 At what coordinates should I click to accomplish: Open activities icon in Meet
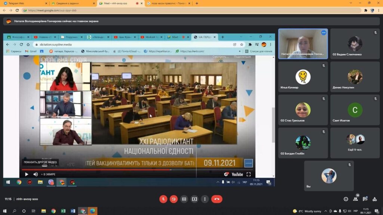point(374,199)
